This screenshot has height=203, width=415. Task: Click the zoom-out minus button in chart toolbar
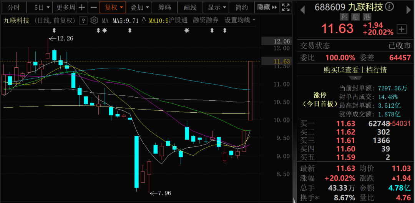click(93, 7)
